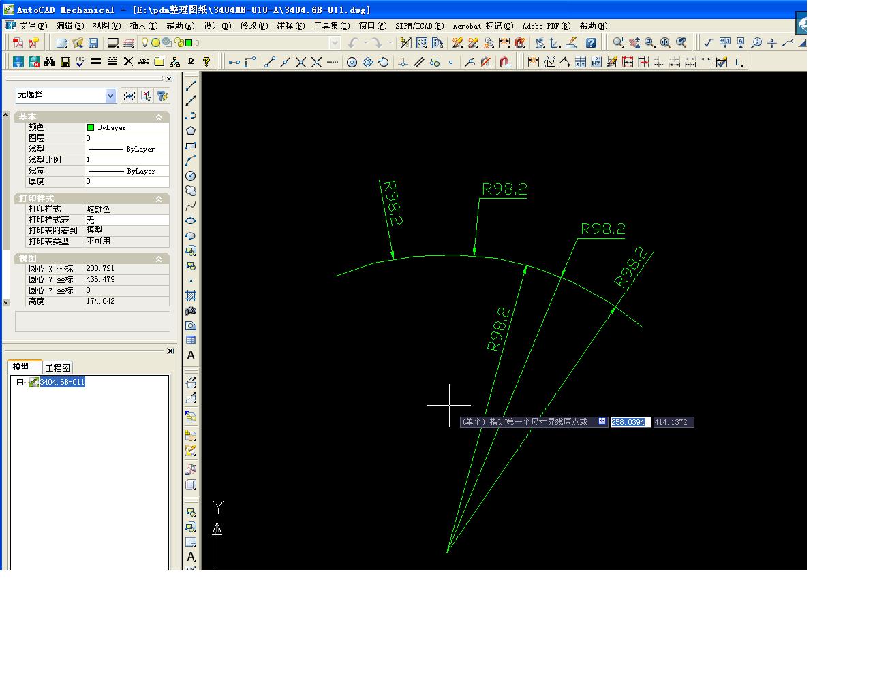Open the undo history dropdown arrow
Image resolution: width=875 pixels, height=680 pixels.
tap(365, 43)
